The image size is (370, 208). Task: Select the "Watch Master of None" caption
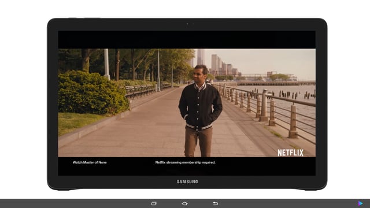tap(90, 162)
